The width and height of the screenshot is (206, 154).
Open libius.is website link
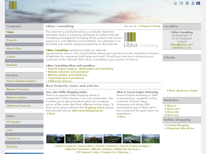click(x=172, y=106)
